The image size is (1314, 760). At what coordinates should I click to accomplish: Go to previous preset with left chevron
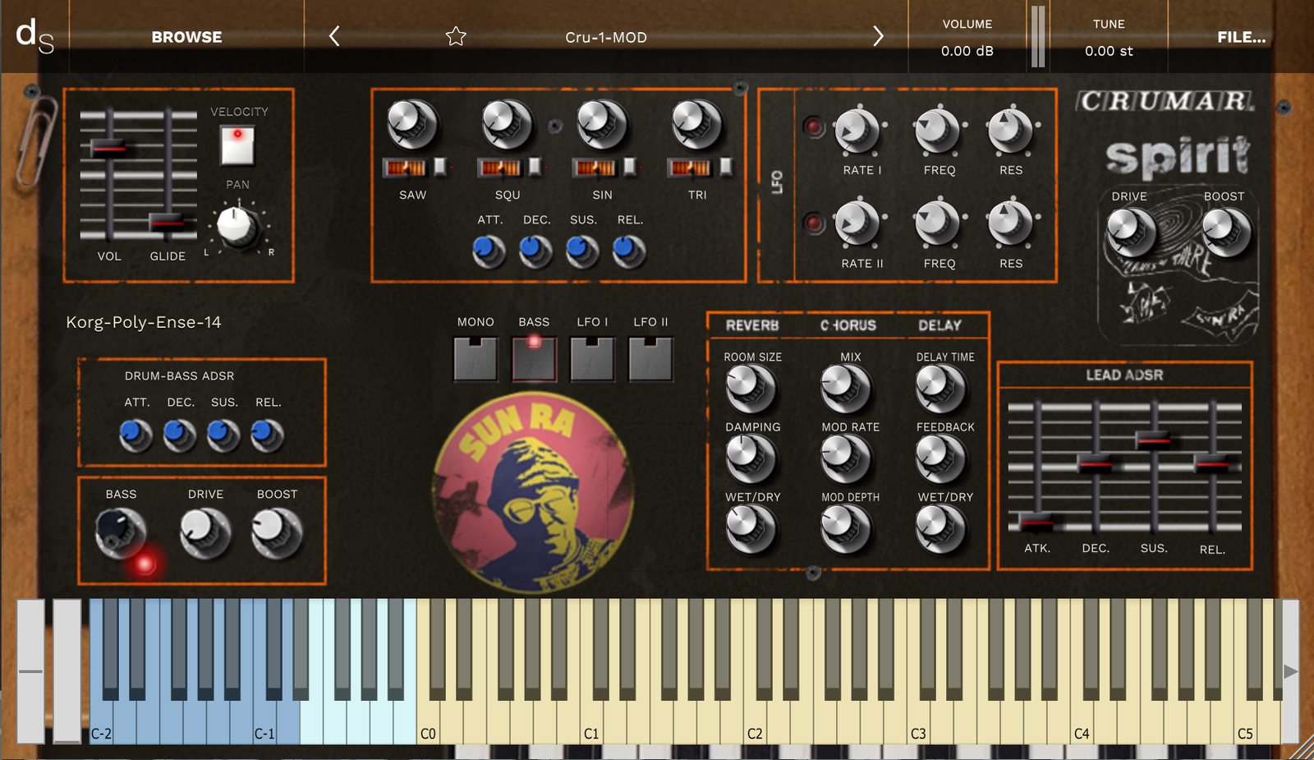334,36
